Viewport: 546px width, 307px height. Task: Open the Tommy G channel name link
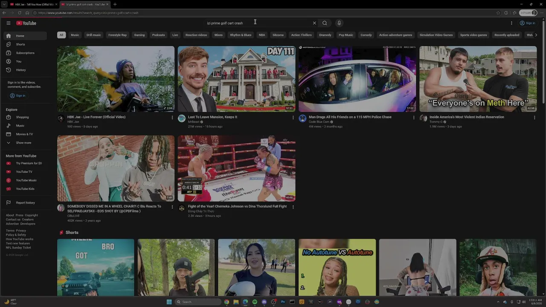436,122
